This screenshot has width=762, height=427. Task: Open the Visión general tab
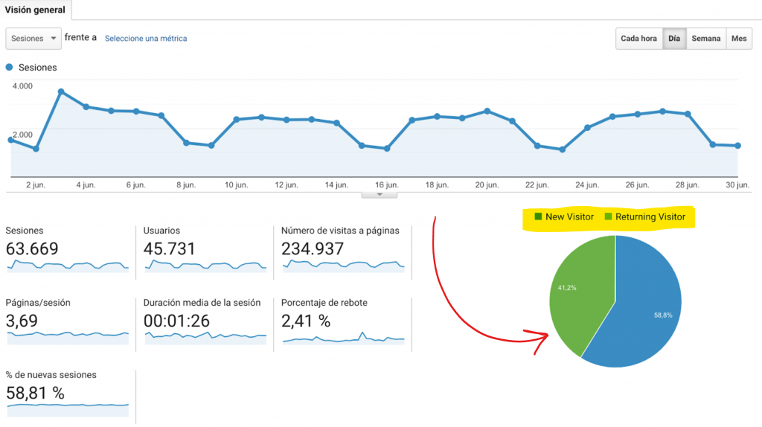pyautogui.click(x=35, y=10)
